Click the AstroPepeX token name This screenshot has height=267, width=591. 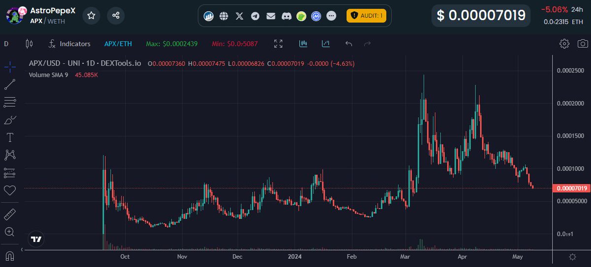[53, 10]
